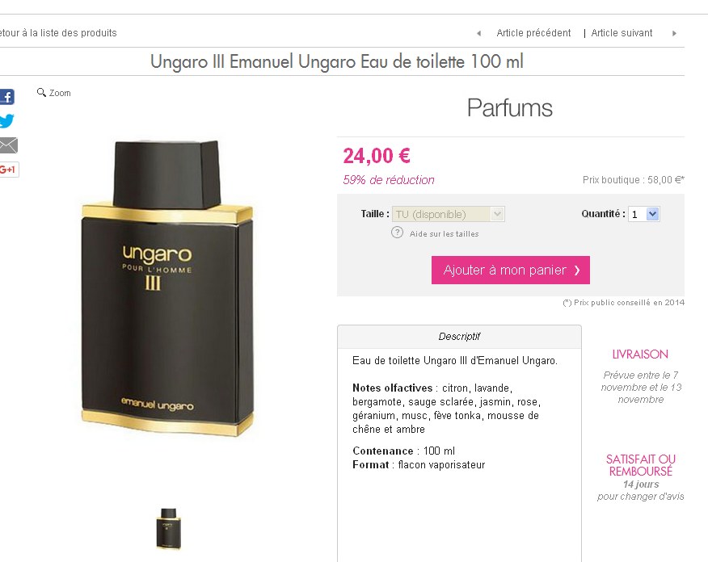708x562 pixels.
Task: Click the large Ungaro bottle product image
Action: point(167,287)
